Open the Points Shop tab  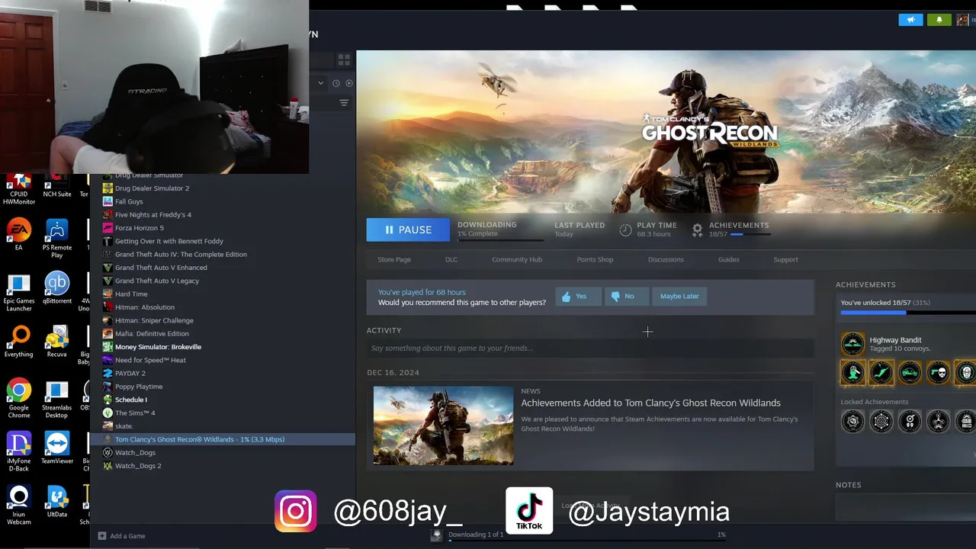[x=595, y=259]
